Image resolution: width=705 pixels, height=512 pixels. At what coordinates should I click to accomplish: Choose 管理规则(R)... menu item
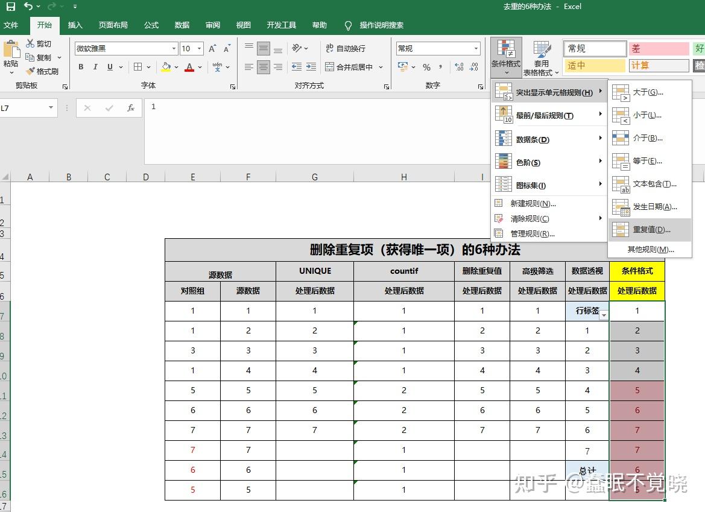click(549, 234)
